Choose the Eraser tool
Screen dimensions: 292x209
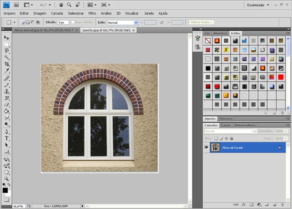point(7,105)
